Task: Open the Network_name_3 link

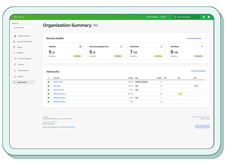Action: click(x=60, y=102)
